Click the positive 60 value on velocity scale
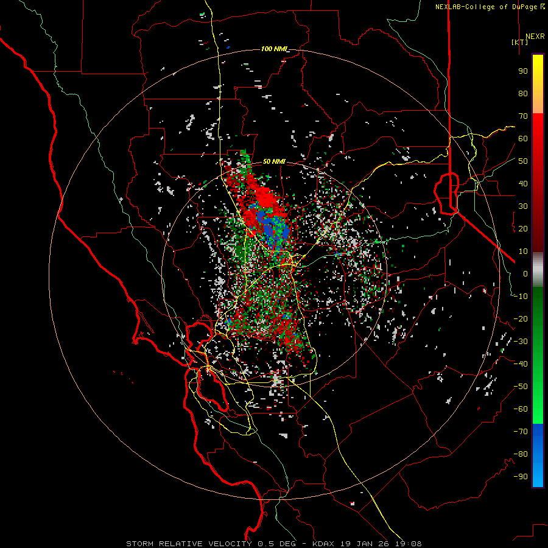The height and width of the screenshot is (548, 548). (523, 138)
